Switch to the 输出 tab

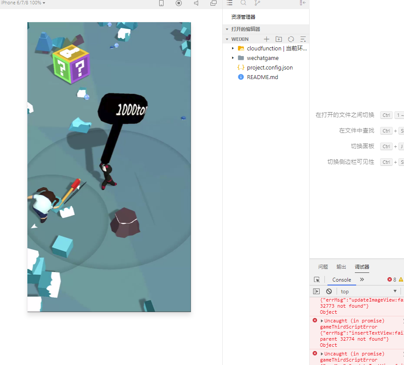[x=341, y=267]
